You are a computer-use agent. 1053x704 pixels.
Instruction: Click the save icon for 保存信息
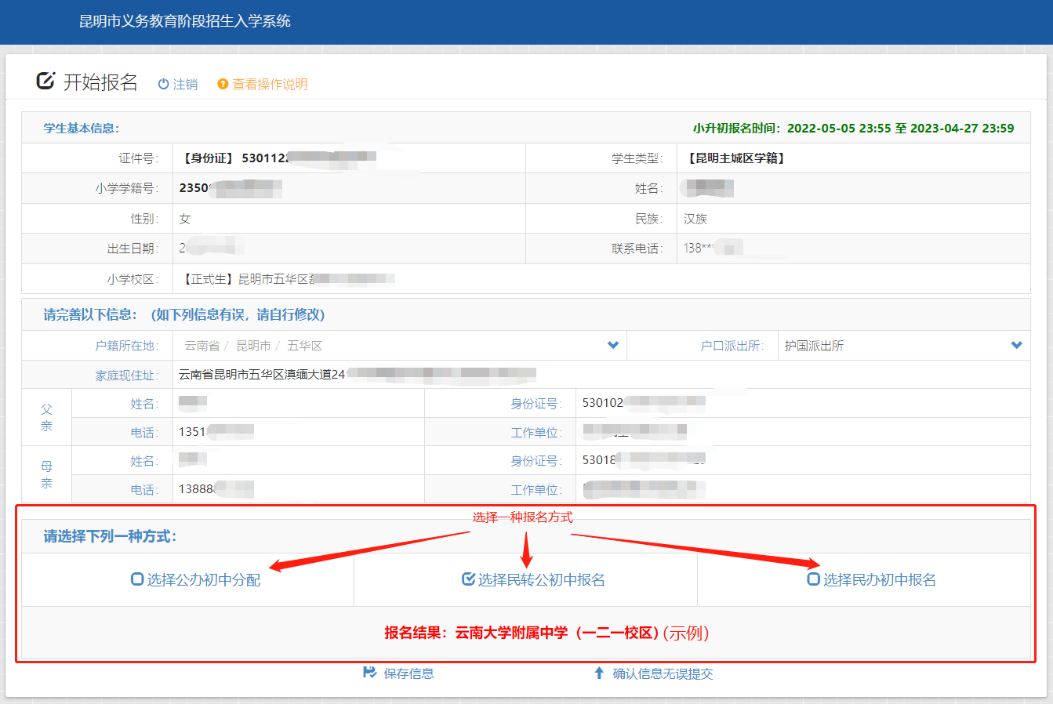(x=370, y=673)
